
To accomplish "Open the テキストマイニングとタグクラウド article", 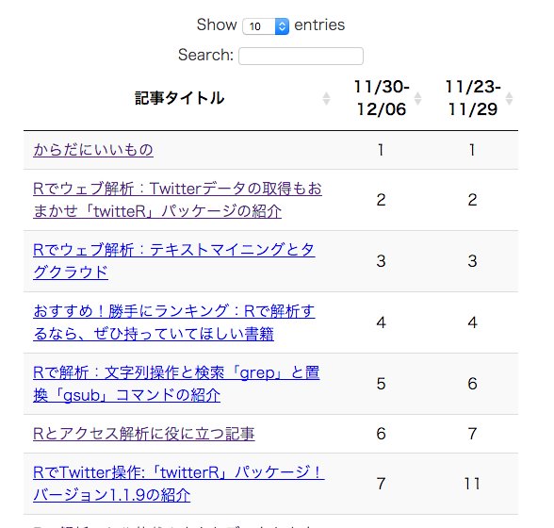I will click(173, 261).
